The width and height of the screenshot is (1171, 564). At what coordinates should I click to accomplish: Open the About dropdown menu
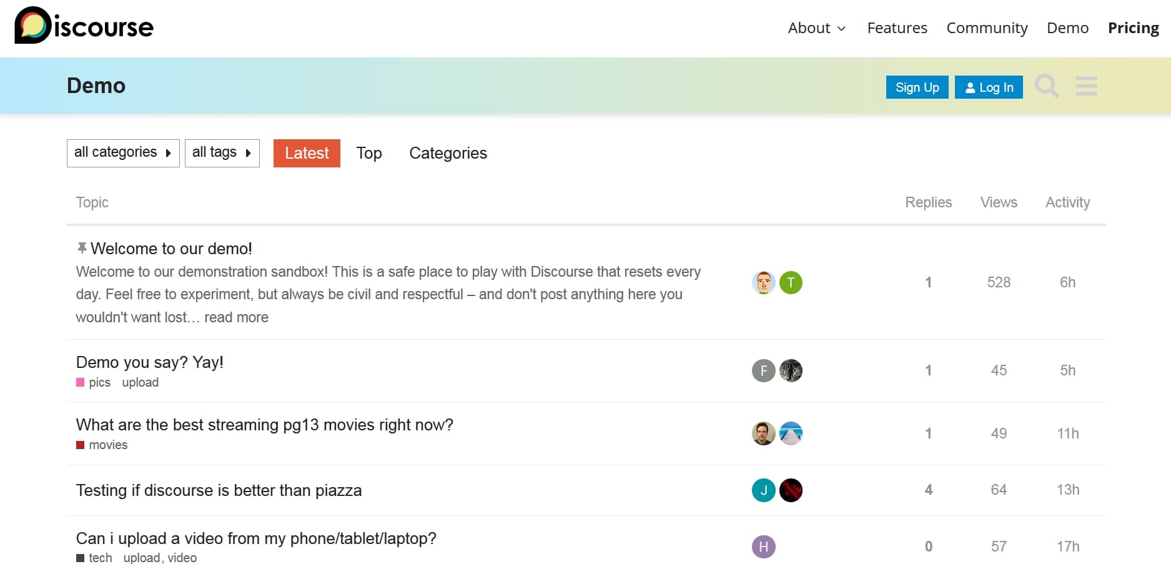pos(817,28)
